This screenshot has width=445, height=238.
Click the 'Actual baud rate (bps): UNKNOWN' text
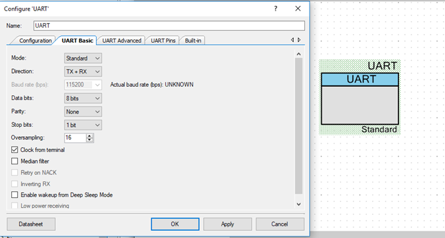point(152,85)
